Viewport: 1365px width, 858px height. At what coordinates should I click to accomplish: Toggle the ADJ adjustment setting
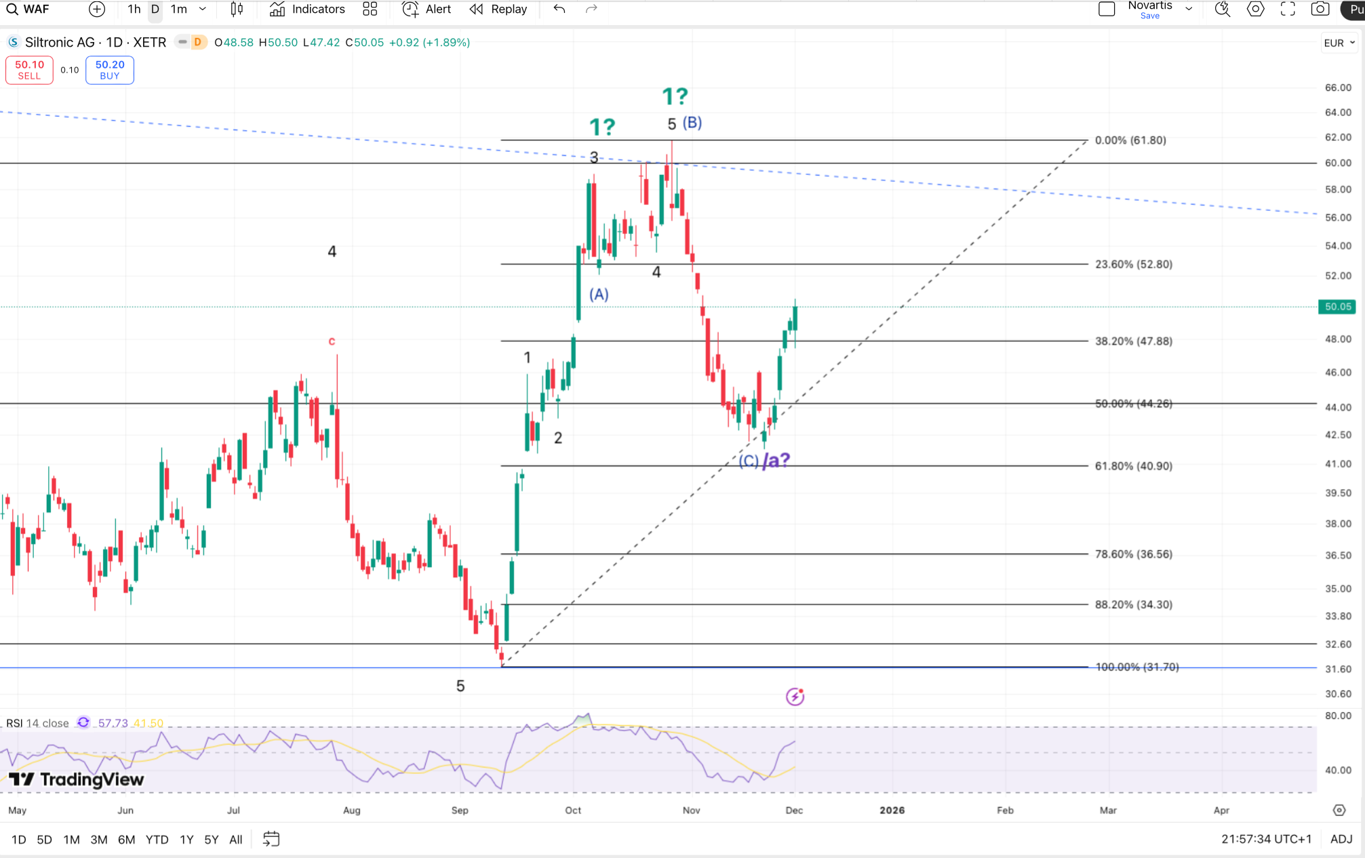1341,839
